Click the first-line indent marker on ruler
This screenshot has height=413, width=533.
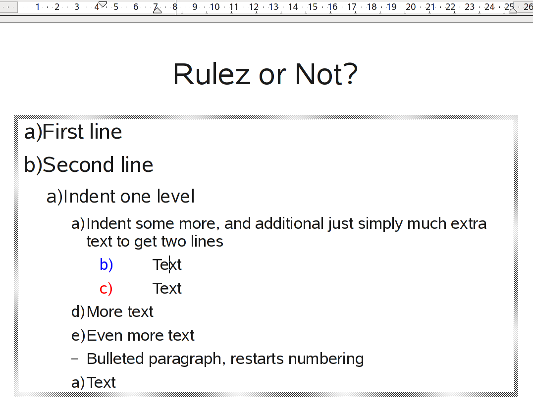[103, 4]
